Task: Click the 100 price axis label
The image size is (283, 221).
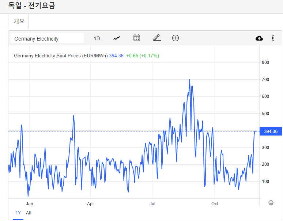Action: pyautogui.click(x=265, y=182)
